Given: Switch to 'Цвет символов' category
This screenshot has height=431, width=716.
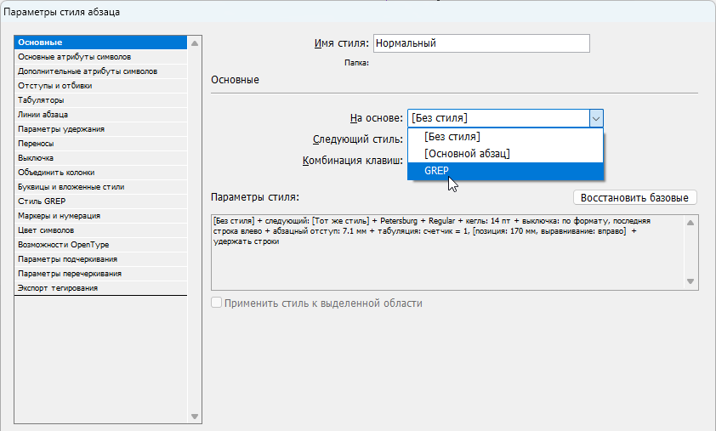Looking at the screenshot, I should 46,230.
